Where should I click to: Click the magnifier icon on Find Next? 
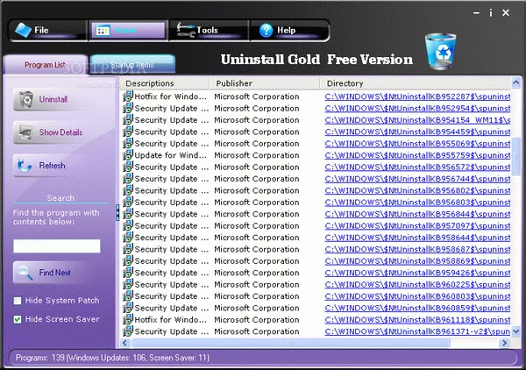click(x=25, y=273)
